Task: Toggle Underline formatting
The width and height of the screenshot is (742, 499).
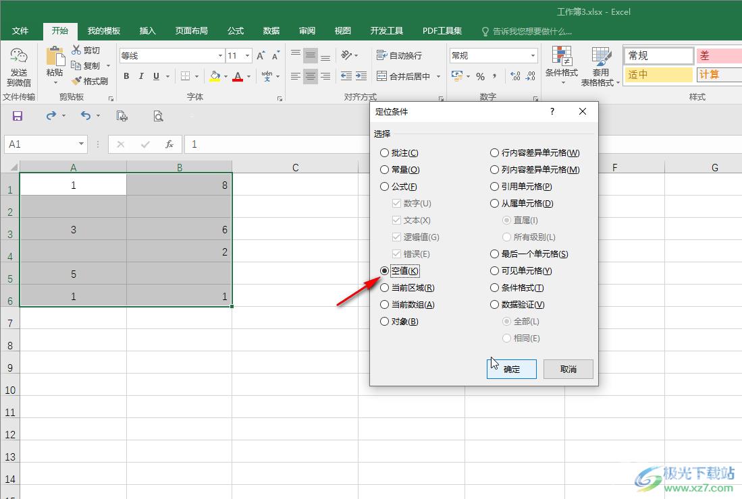Action: click(156, 76)
